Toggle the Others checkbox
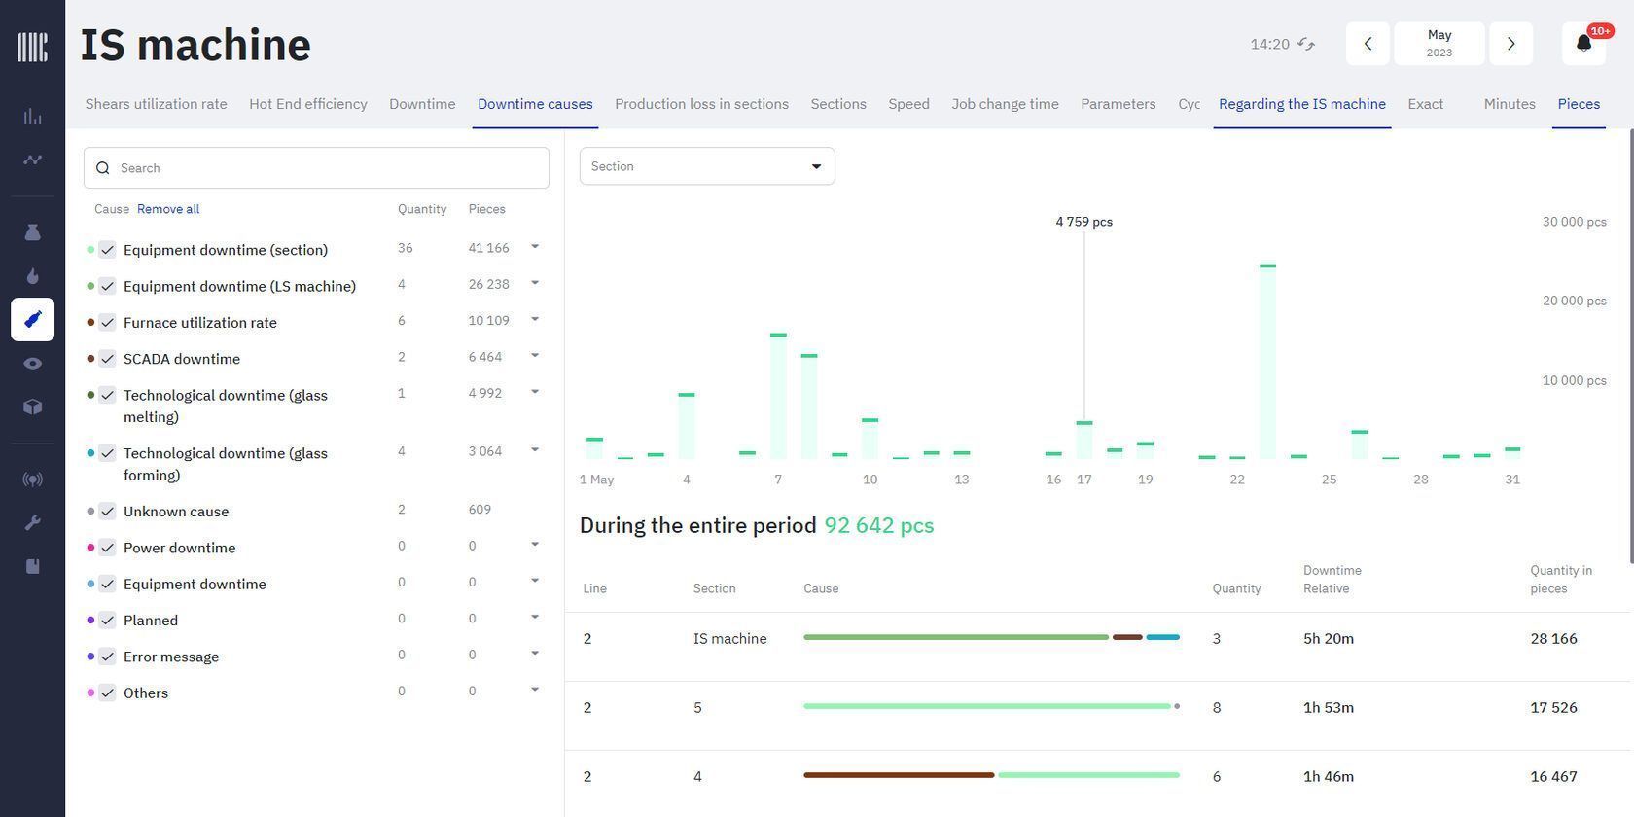The image size is (1634, 817). (107, 693)
